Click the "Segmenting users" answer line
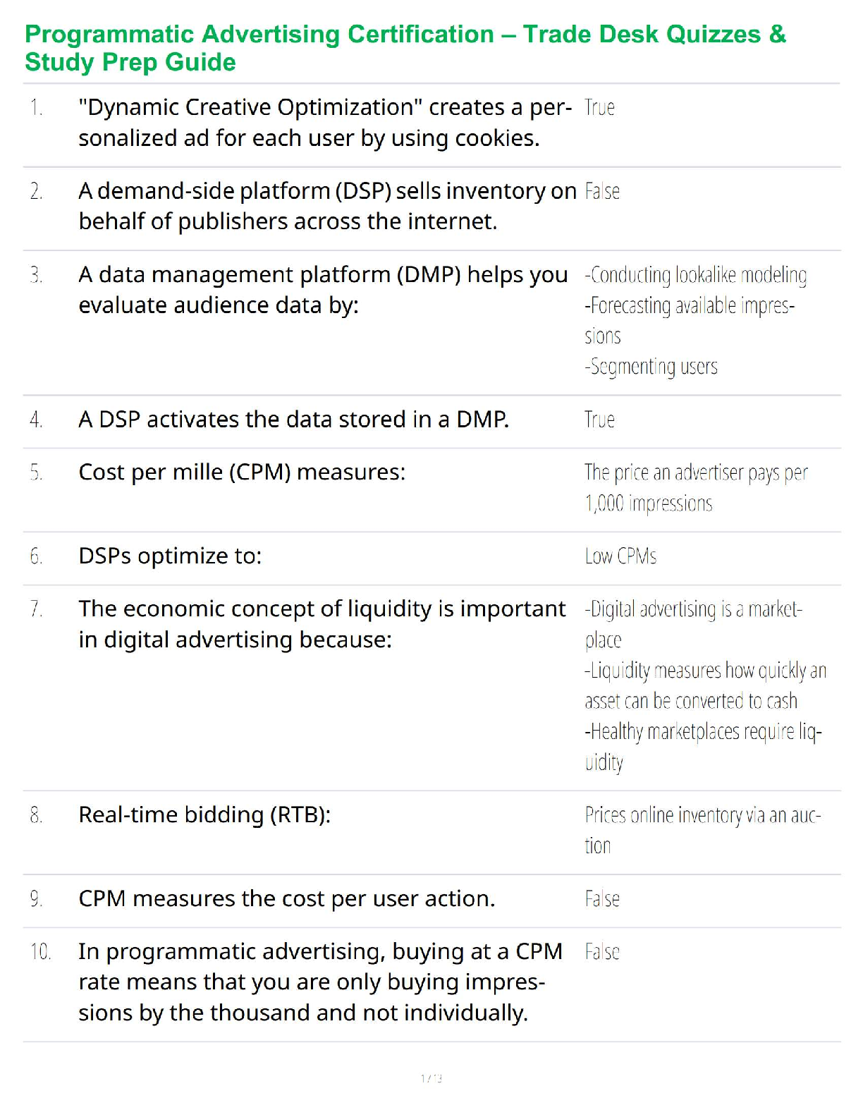 point(651,367)
